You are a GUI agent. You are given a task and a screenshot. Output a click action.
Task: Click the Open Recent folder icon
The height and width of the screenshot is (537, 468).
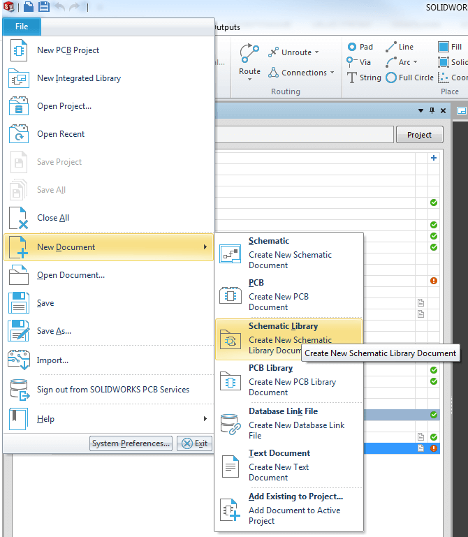point(18,134)
